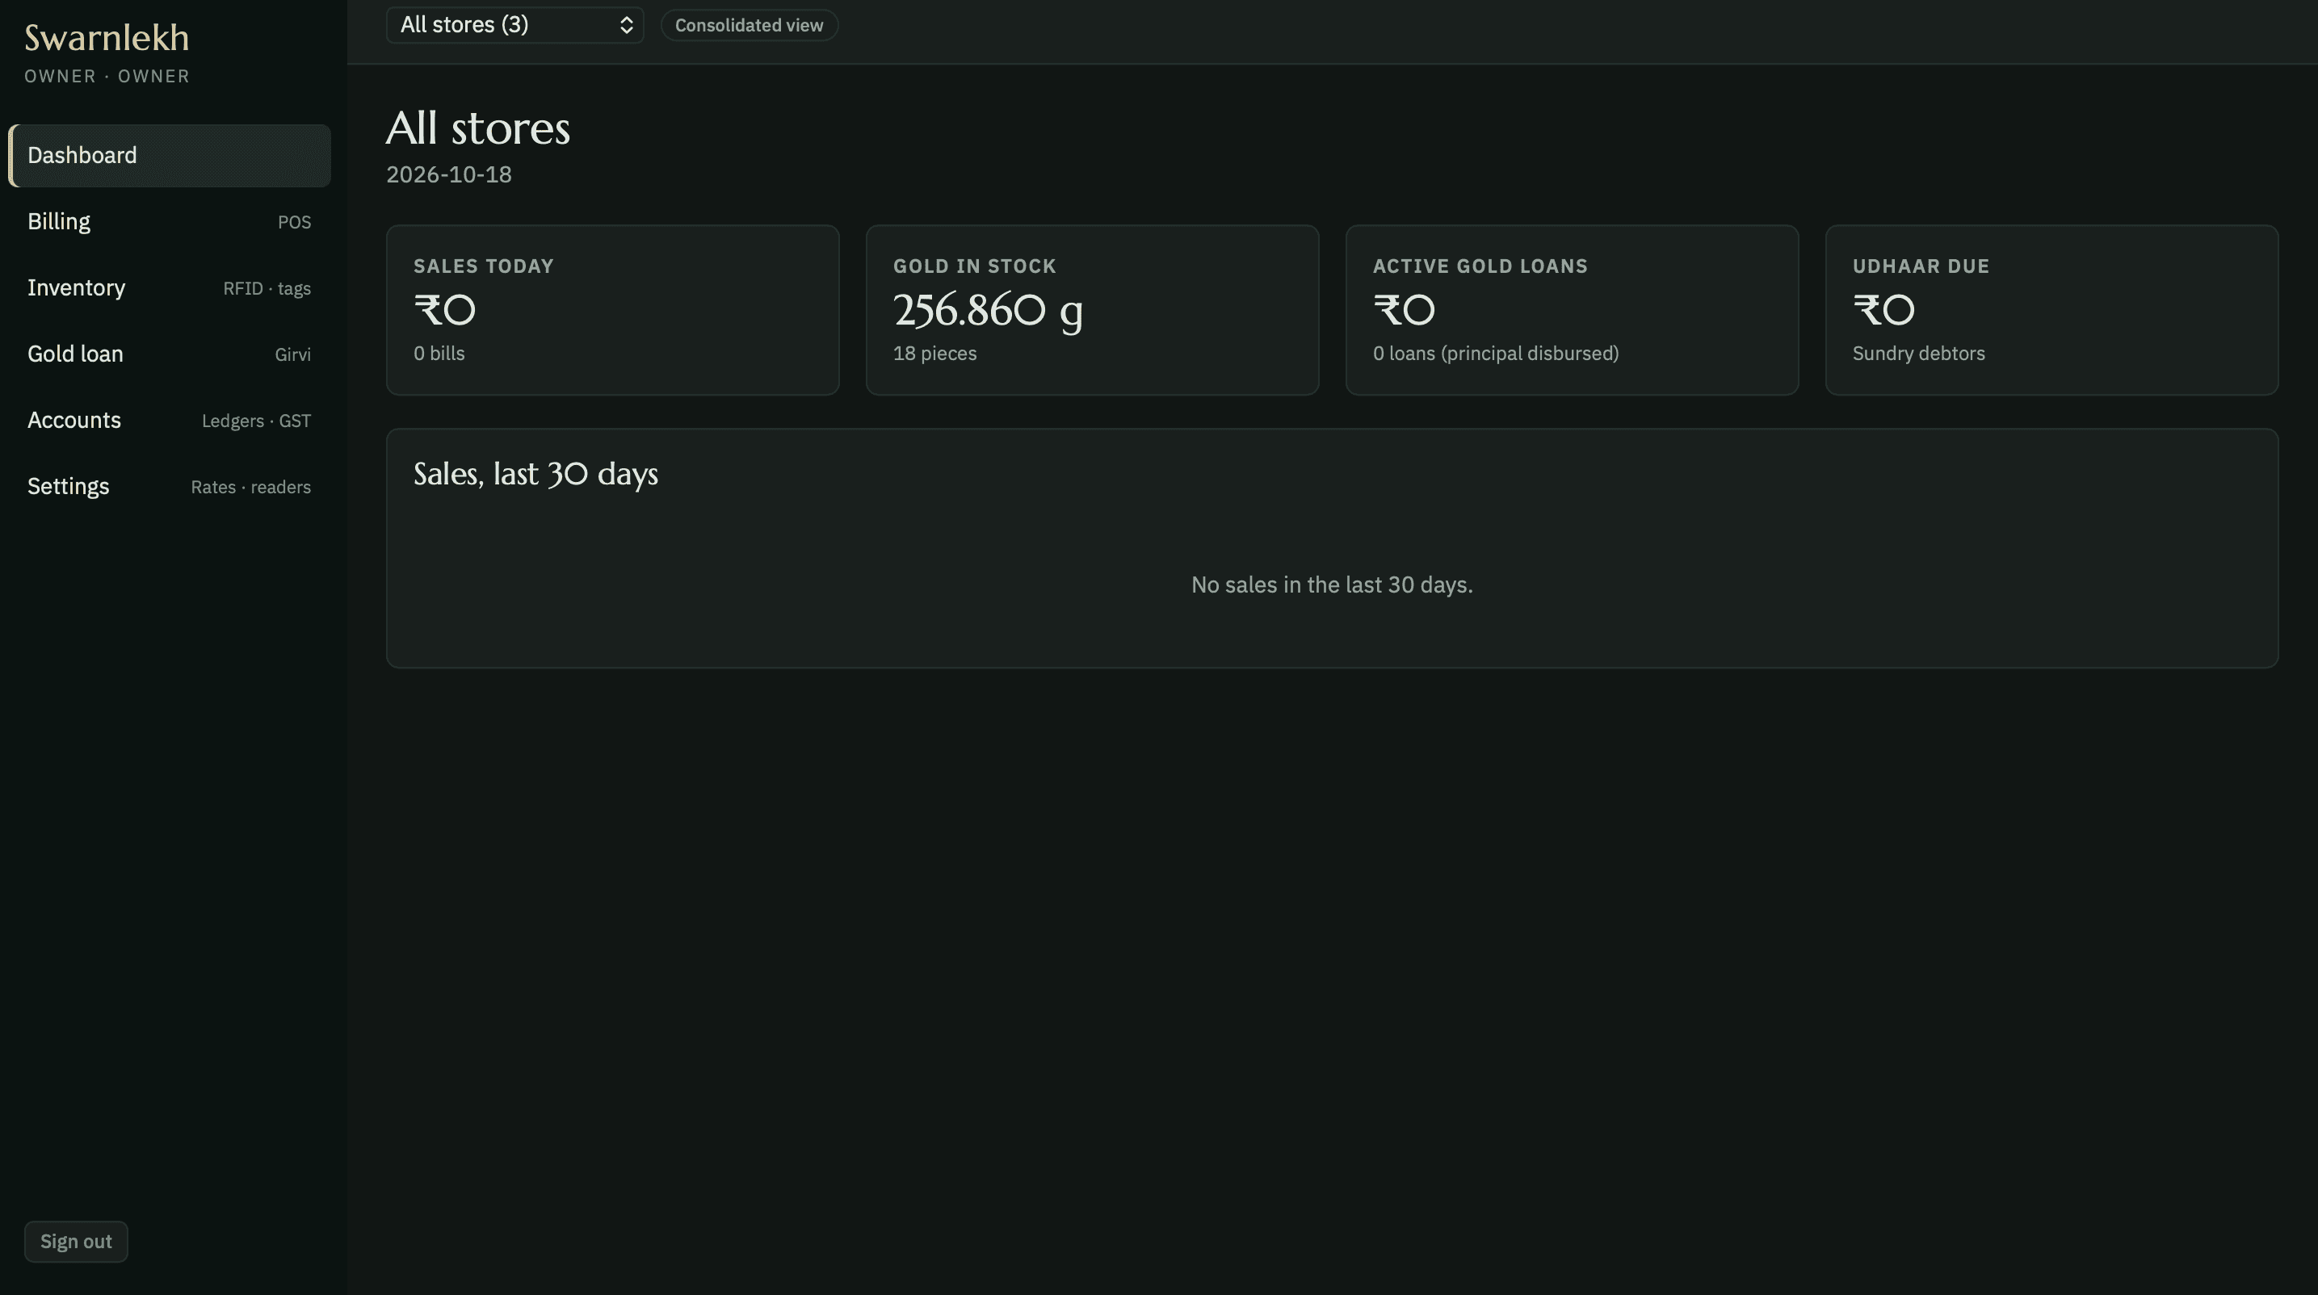2318x1295 pixels.
Task: Click the '18 pieces' label
Action: 935,354
